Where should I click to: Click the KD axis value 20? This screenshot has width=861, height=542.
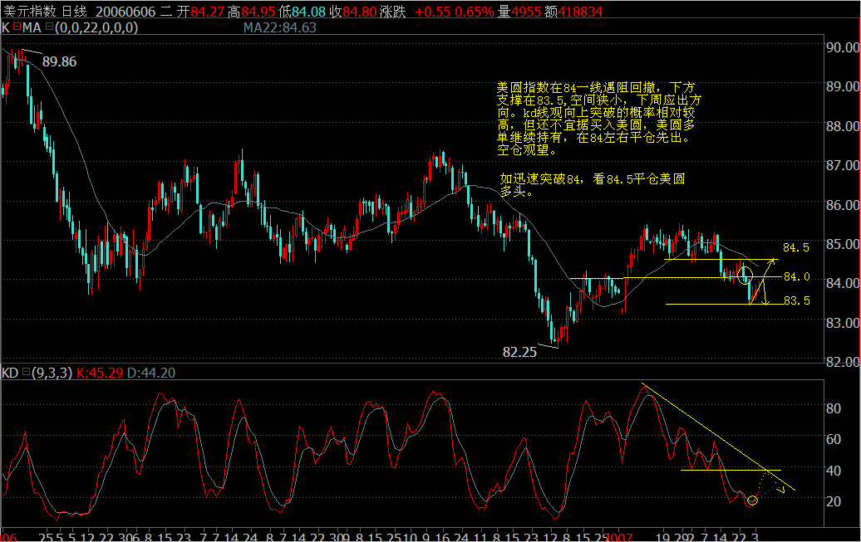[834, 501]
